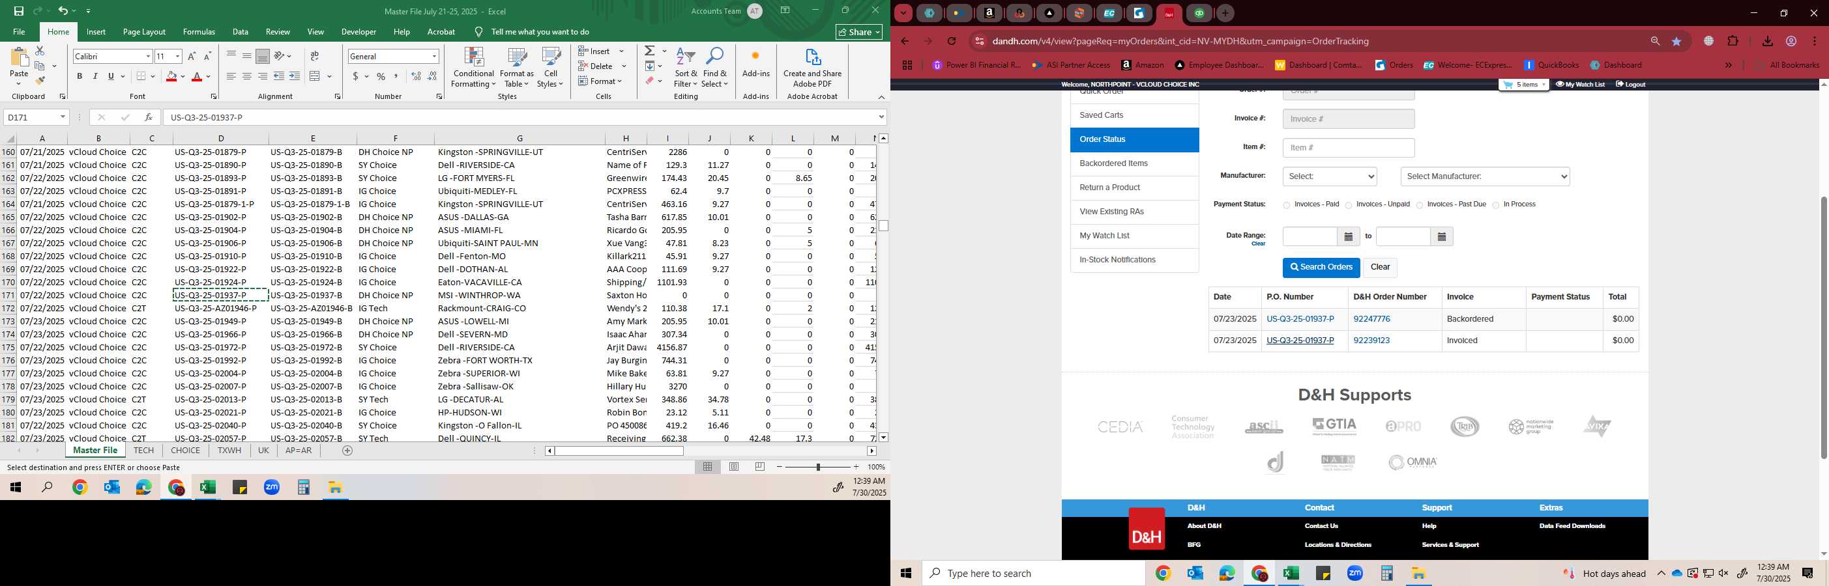Open Zoom from the lower-right taskbar

[x=1354, y=573]
